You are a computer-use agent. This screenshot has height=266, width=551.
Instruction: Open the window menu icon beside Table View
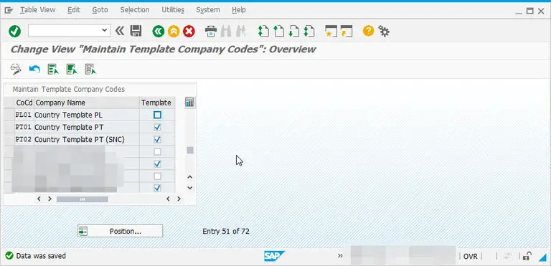coord(9,10)
